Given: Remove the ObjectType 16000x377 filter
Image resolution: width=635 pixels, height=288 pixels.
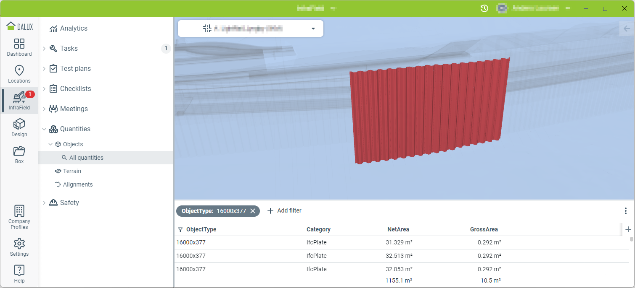Looking at the screenshot, I should (x=253, y=211).
